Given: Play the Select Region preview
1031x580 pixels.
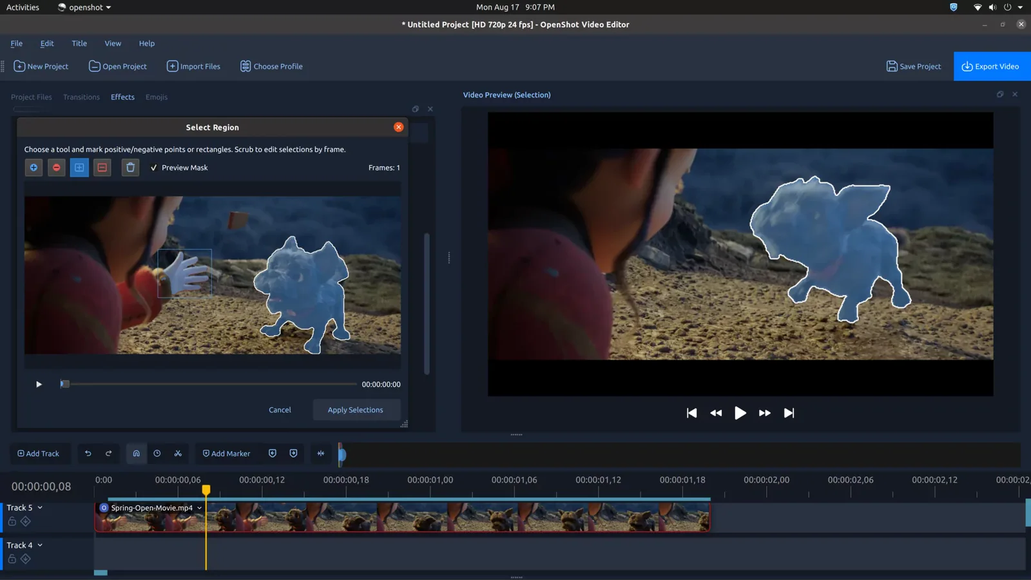Looking at the screenshot, I should point(39,384).
